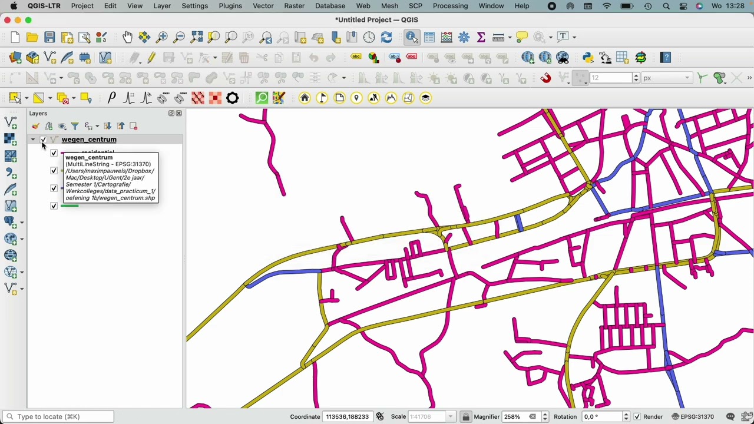Open project with the yellow folder icon
The image size is (754, 424).
[x=32, y=37]
